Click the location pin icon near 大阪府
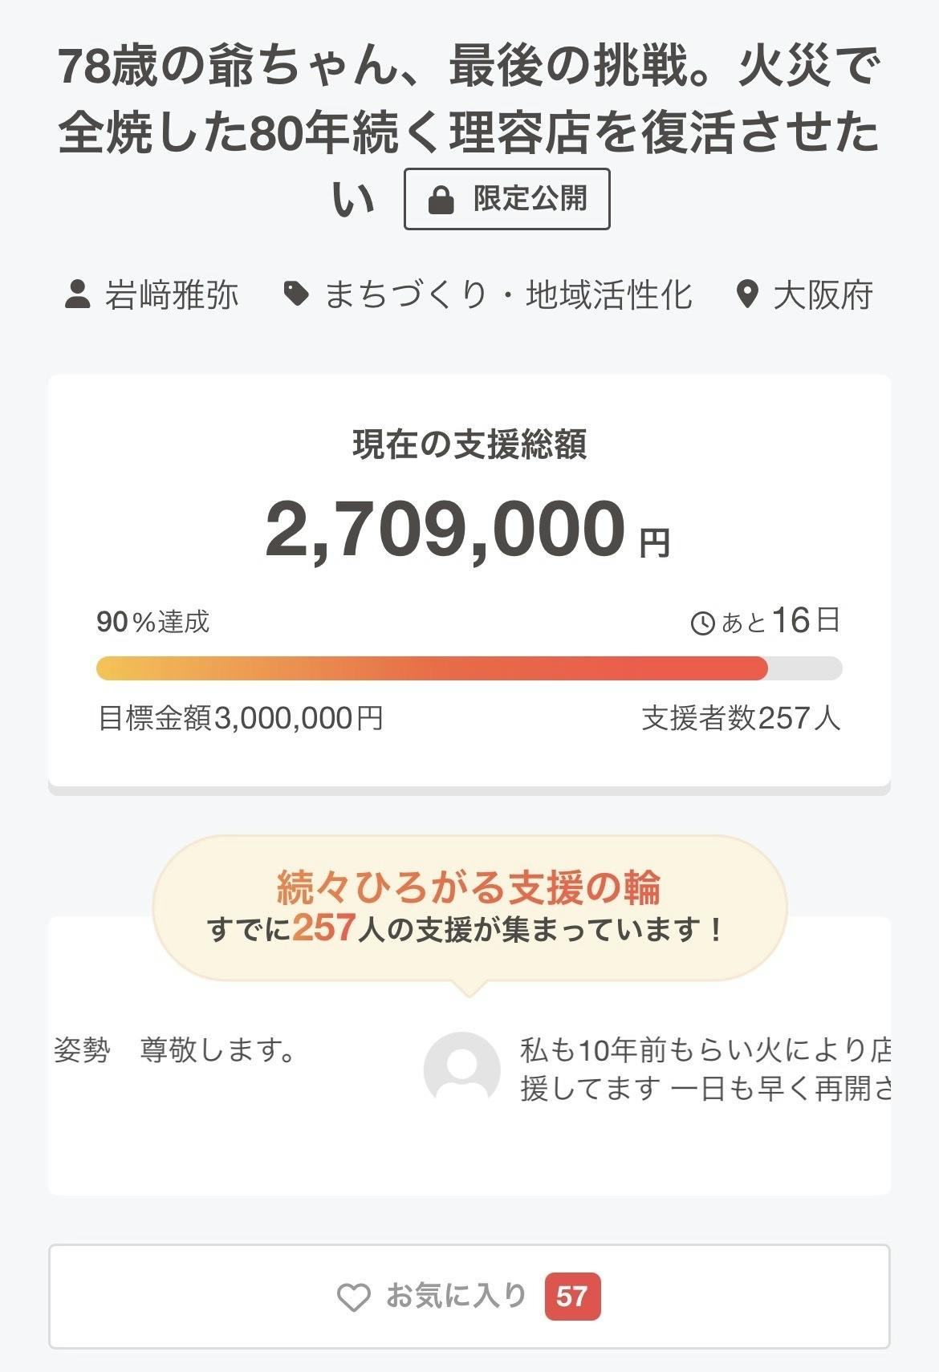 point(747,294)
